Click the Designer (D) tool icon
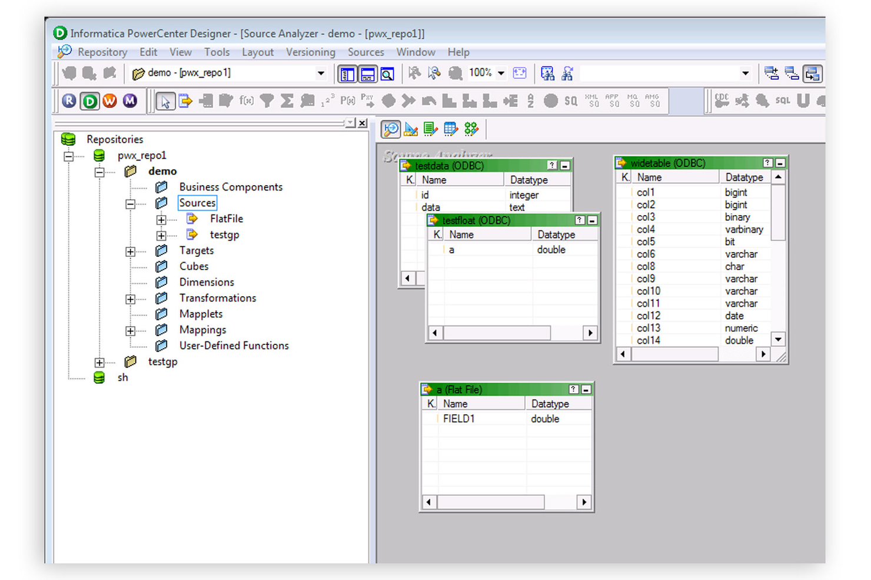The image size is (871, 580). 89,101
